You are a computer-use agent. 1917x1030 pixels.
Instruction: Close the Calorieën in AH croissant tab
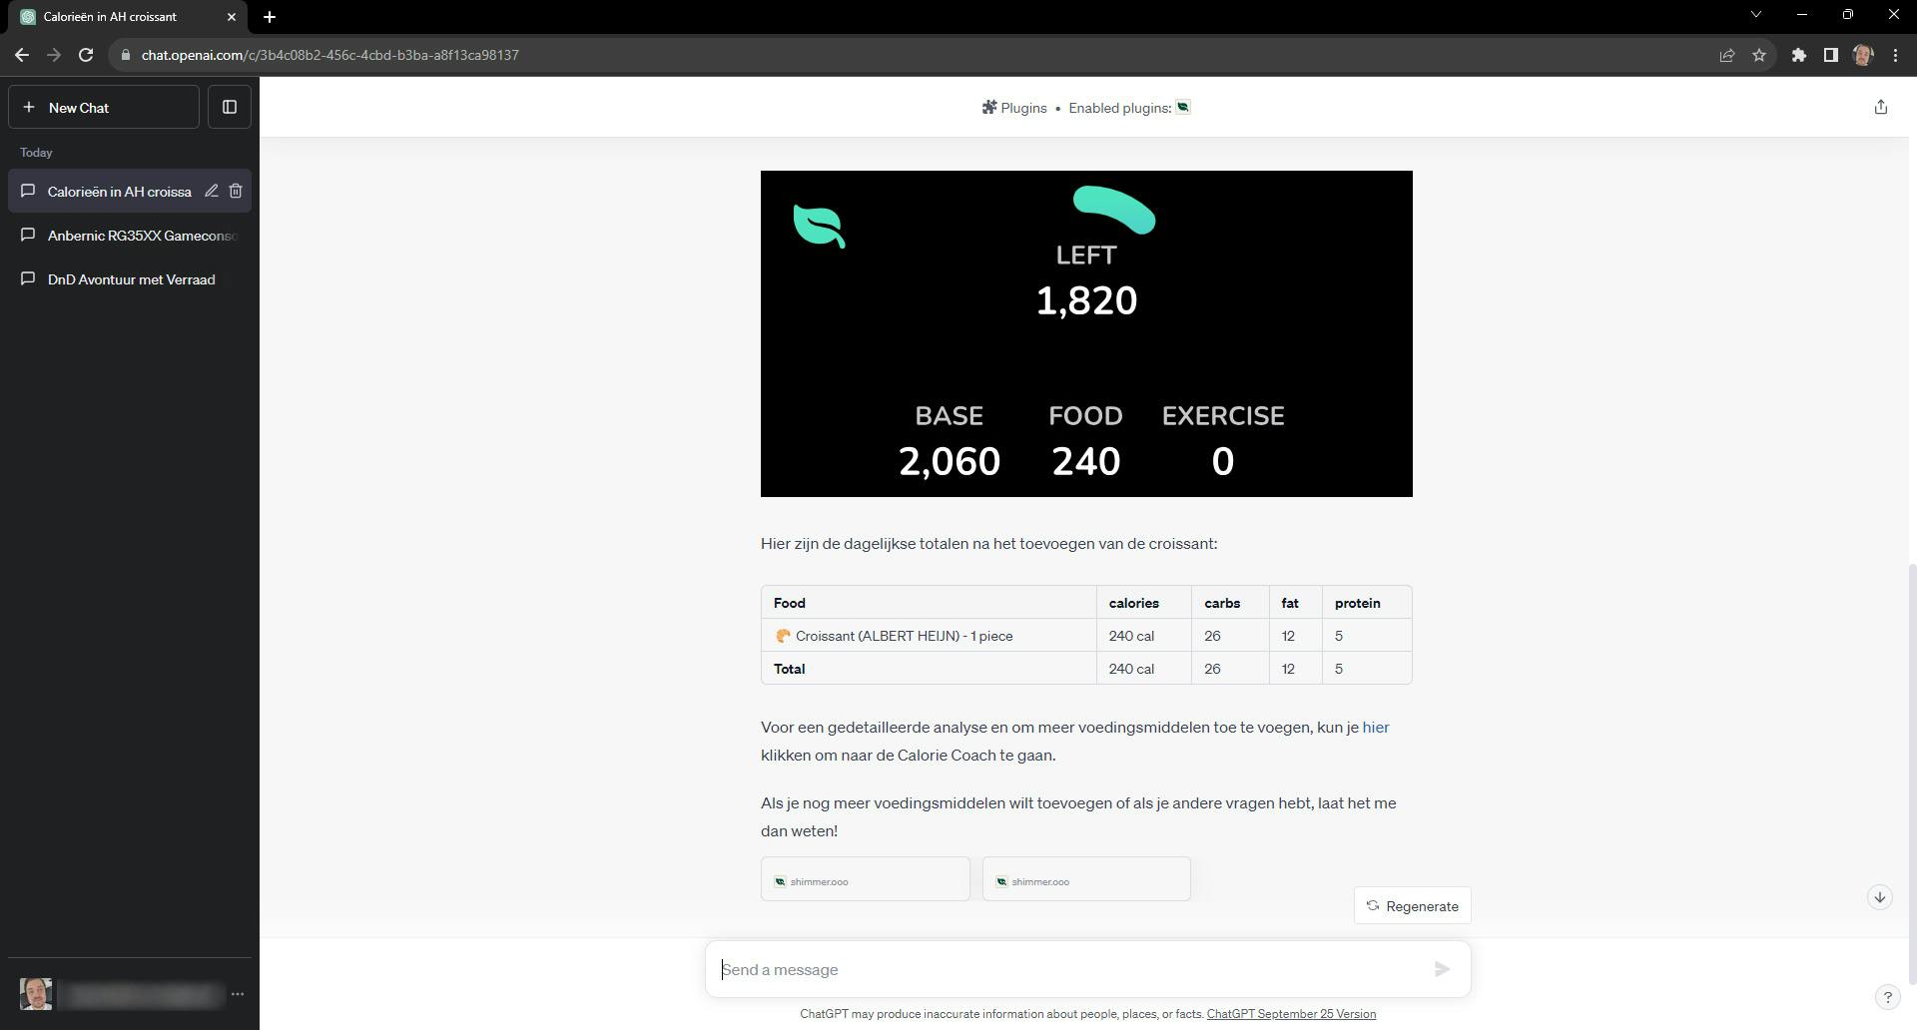(x=232, y=17)
